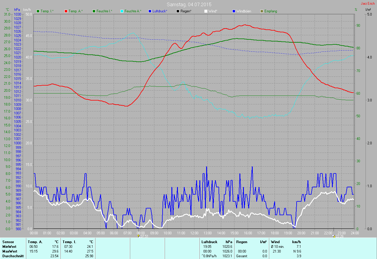This screenshot has height=259, width=377.
Task: Click the olive Empfang legend swatch
Action: point(262,11)
